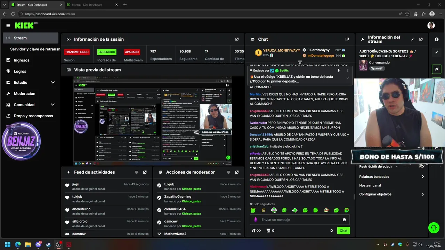Screen dimensions: 445x250
Task: Click the ENCENDIDO status badge
Action: click(x=107, y=52)
